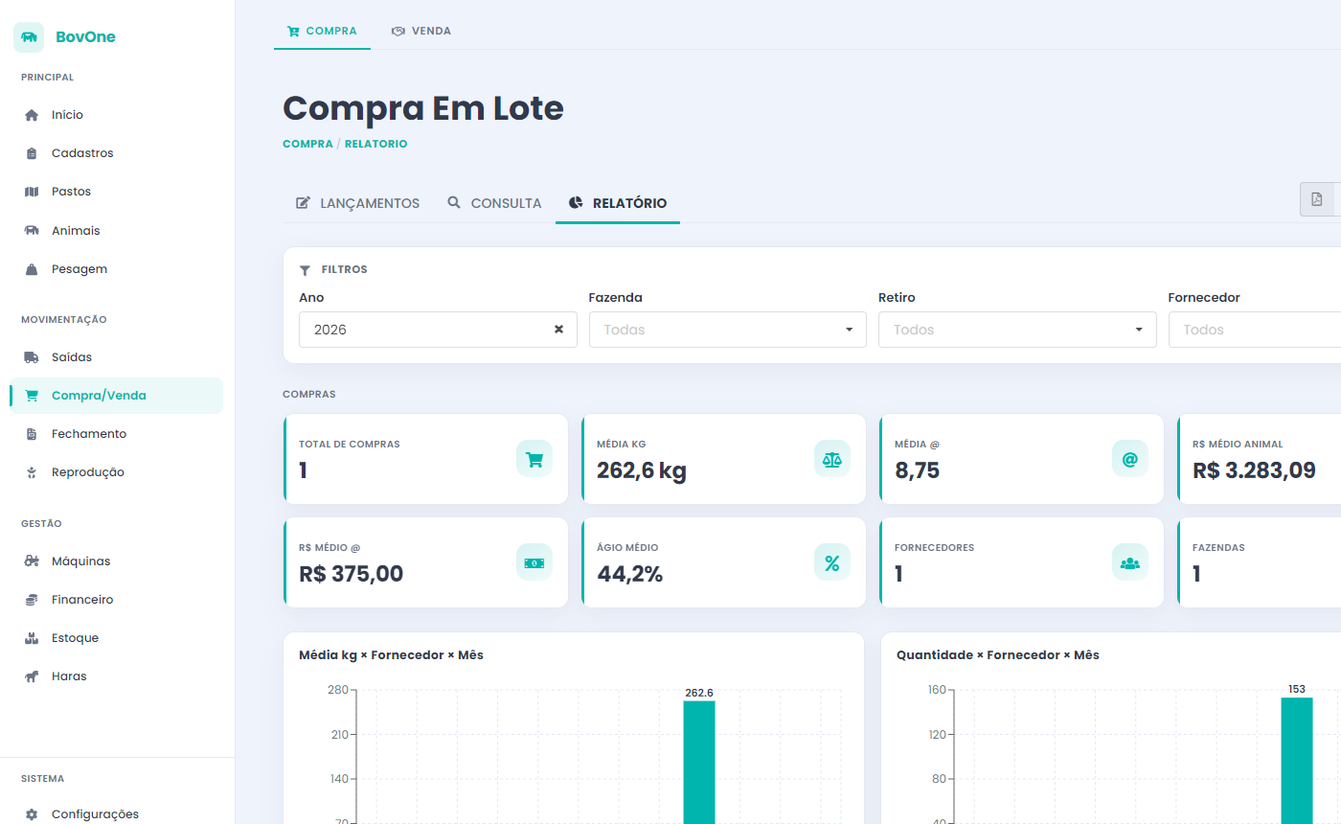The image size is (1341, 824).
Task: Open Máquinas from the sidebar
Action: click(x=116, y=561)
